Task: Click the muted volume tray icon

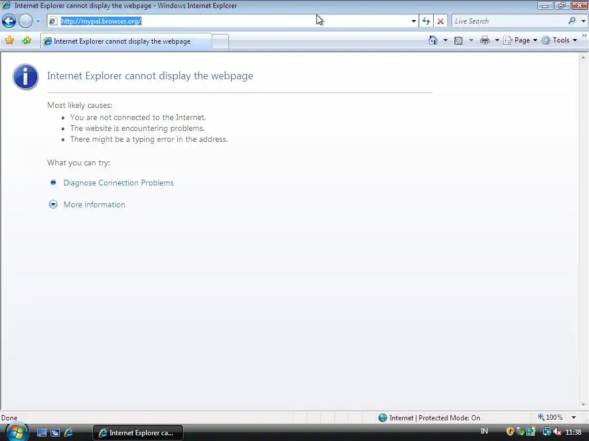Action: (557, 432)
